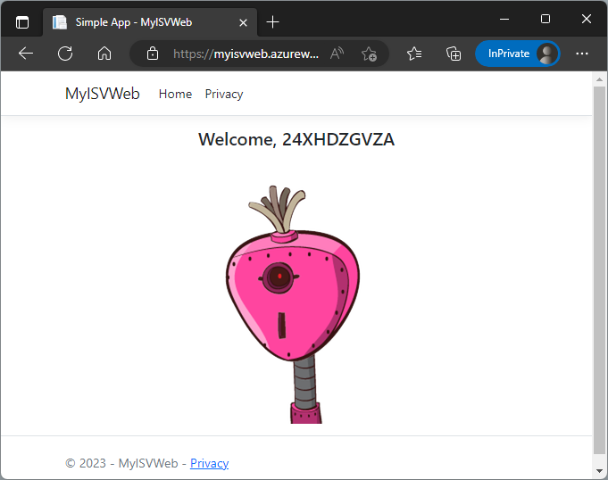Open the tab actions menu icon
608x480 pixels.
22,22
